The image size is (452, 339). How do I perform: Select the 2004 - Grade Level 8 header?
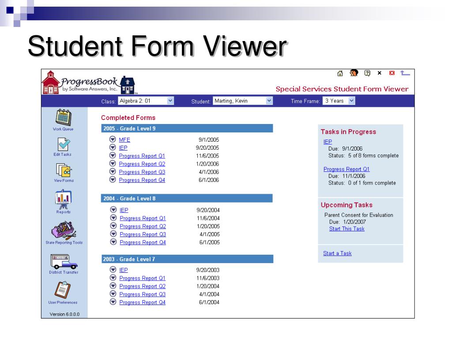[187, 198]
